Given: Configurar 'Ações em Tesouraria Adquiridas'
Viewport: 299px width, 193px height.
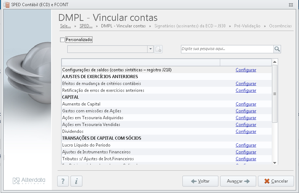Looking at the screenshot, I should tap(246, 118).
